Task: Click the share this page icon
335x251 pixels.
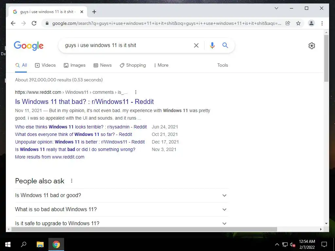Action: (288, 23)
